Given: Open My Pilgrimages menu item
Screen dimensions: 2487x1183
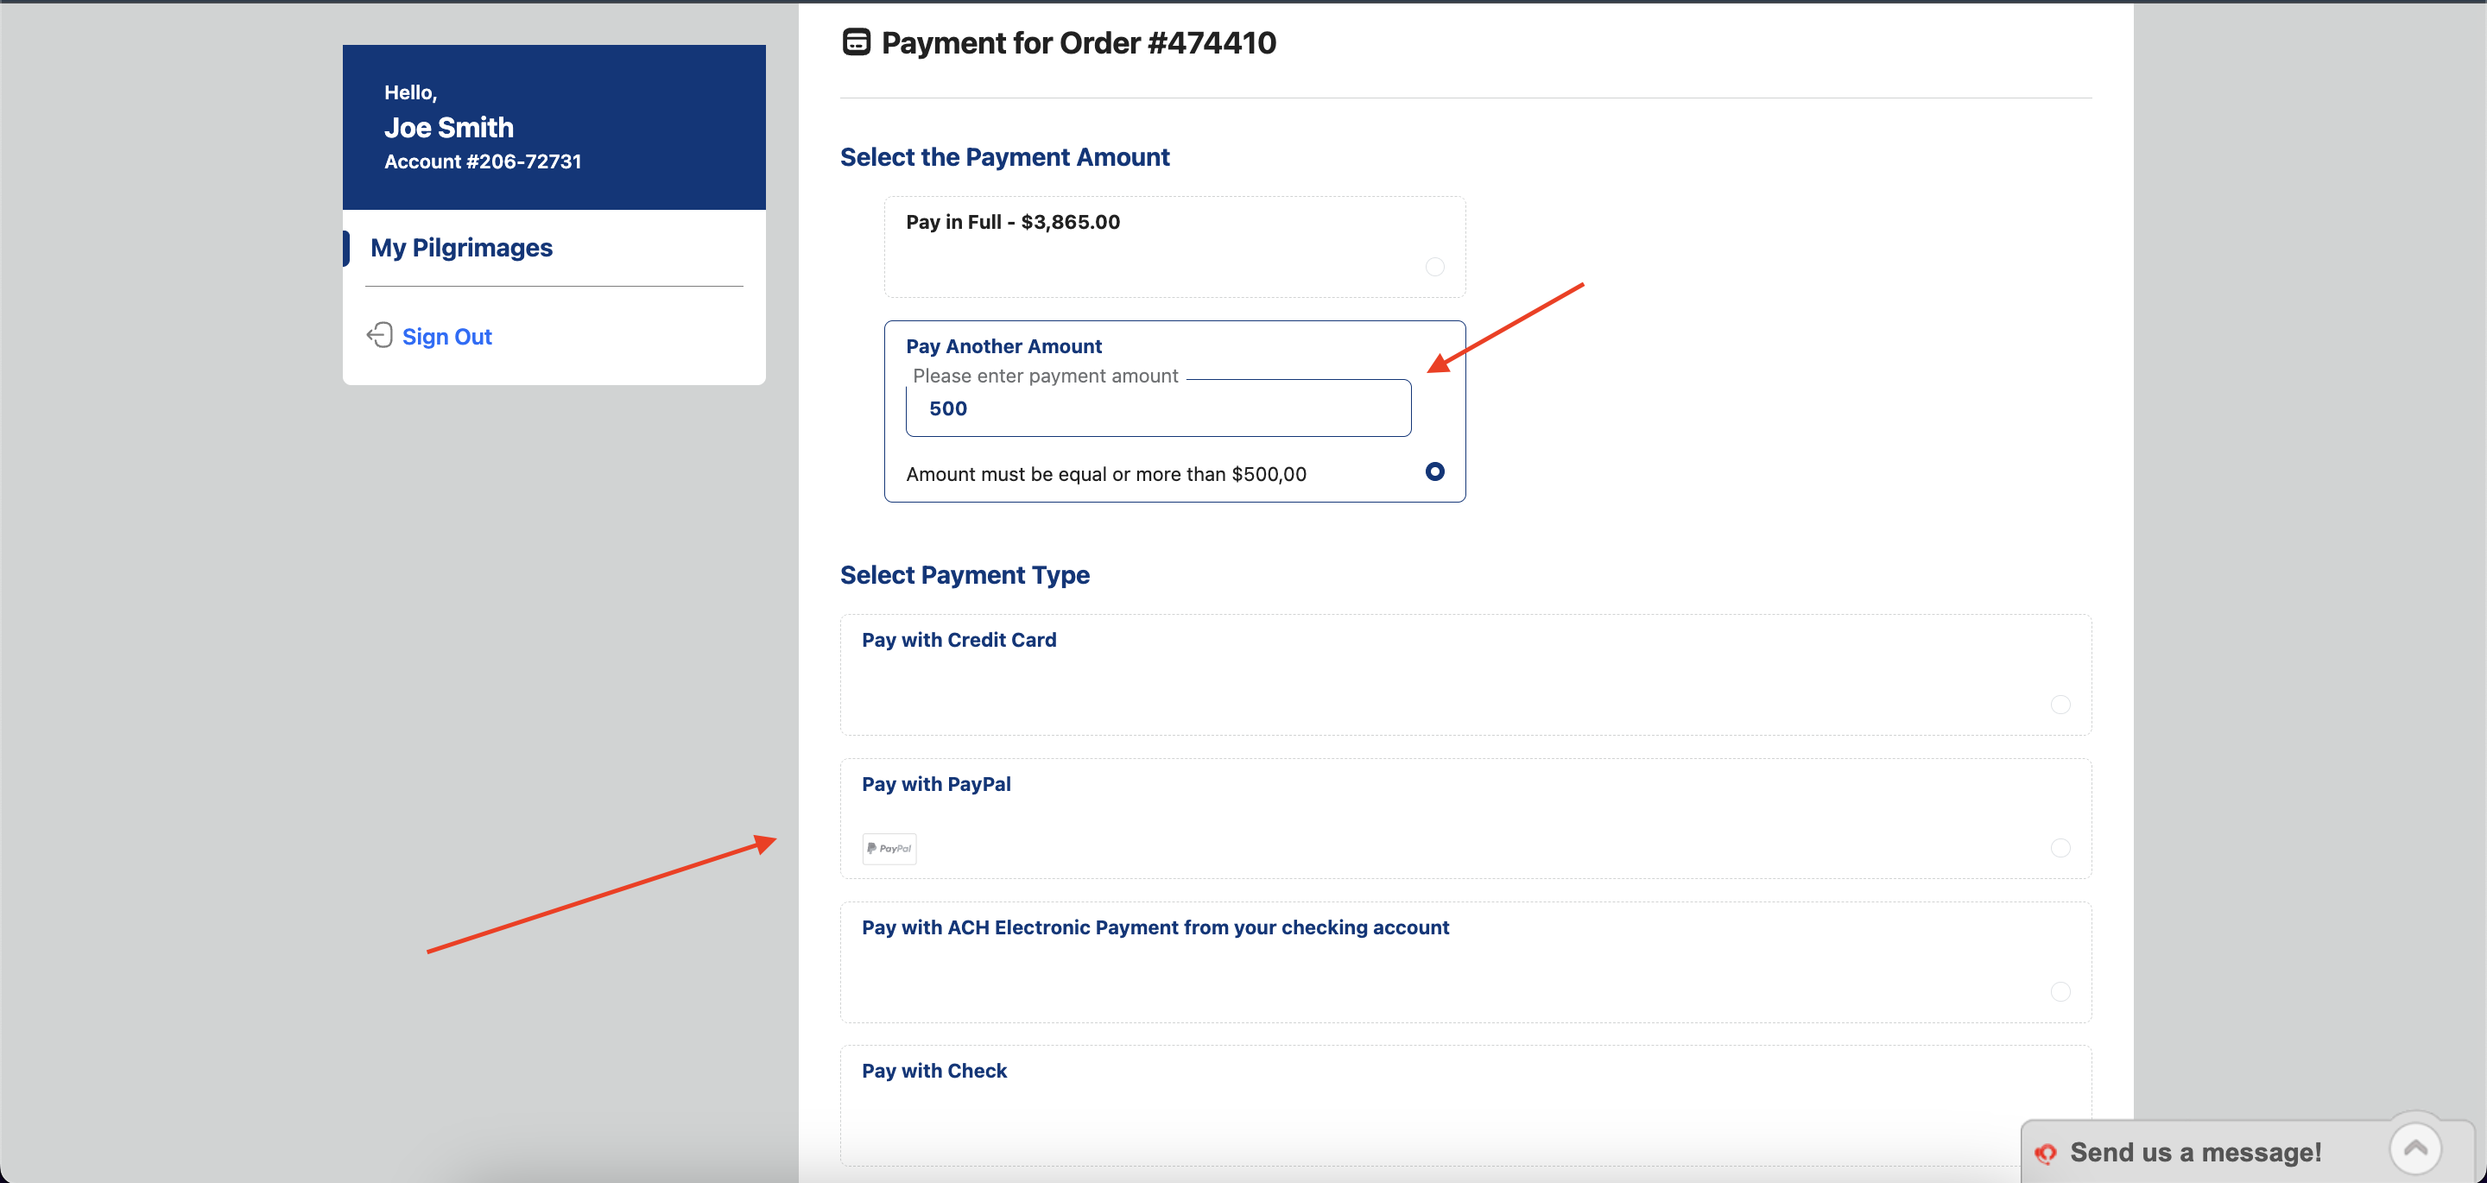Looking at the screenshot, I should [x=461, y=248].
